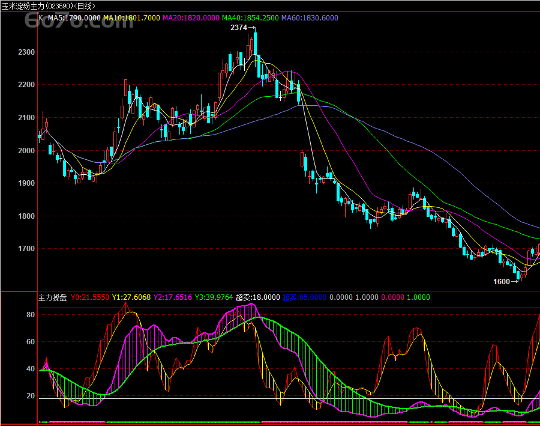Screen dimensions: 540x426
Task: Click the magenta Y2 value label
Action: point(172,297)
